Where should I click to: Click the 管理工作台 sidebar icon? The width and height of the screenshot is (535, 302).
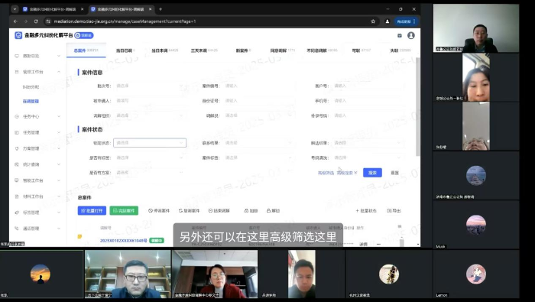(17, 72)
